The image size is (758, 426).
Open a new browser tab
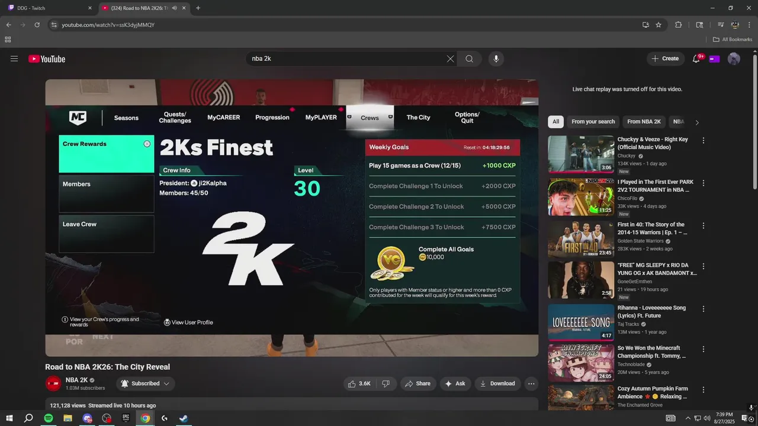click(x=198, y=8)
